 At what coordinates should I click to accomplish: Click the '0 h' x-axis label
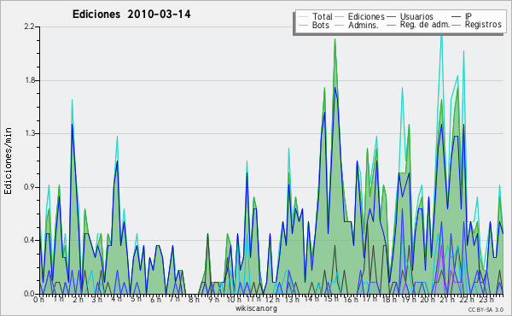(x=38, y=300)
